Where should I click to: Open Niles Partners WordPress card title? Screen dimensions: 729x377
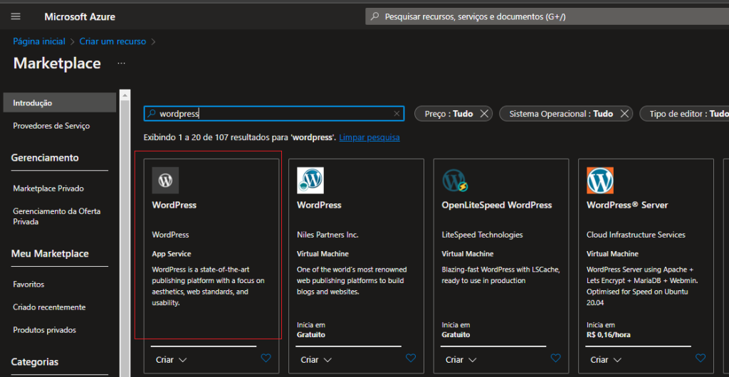(x=319, y=205)
